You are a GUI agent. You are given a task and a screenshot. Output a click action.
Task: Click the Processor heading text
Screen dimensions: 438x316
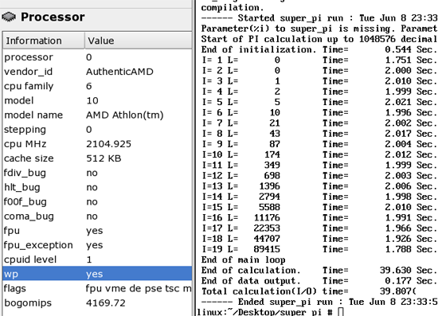click(x=53, y=17)
